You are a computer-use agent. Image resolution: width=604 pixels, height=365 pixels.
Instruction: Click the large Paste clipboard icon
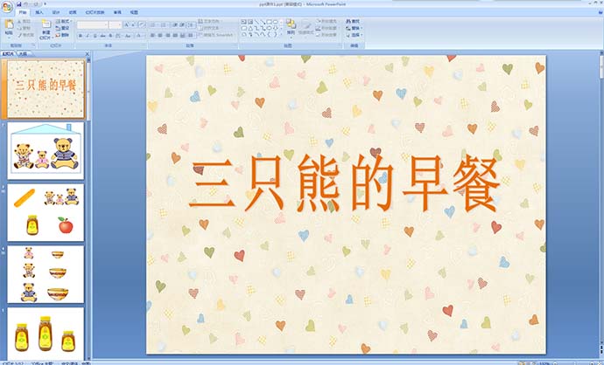tap(10, 24)
